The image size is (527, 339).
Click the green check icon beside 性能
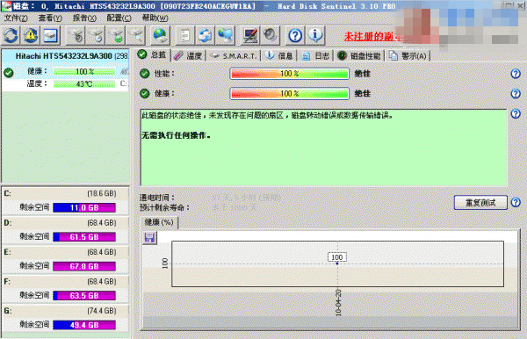(145, 74)
